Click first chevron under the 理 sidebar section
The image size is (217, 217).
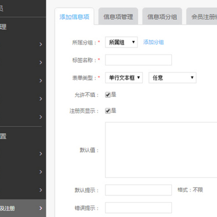coord(41,44)
